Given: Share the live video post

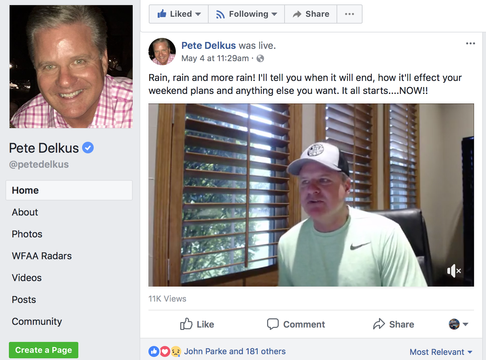Looking at the screenshot, I should (394, 324).
